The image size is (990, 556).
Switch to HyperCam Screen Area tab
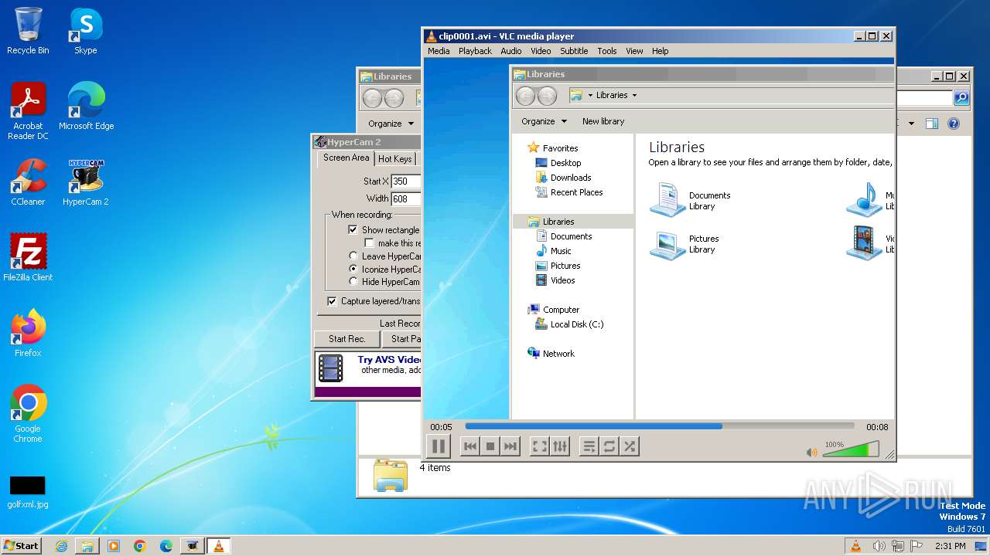tap(346, 158)
